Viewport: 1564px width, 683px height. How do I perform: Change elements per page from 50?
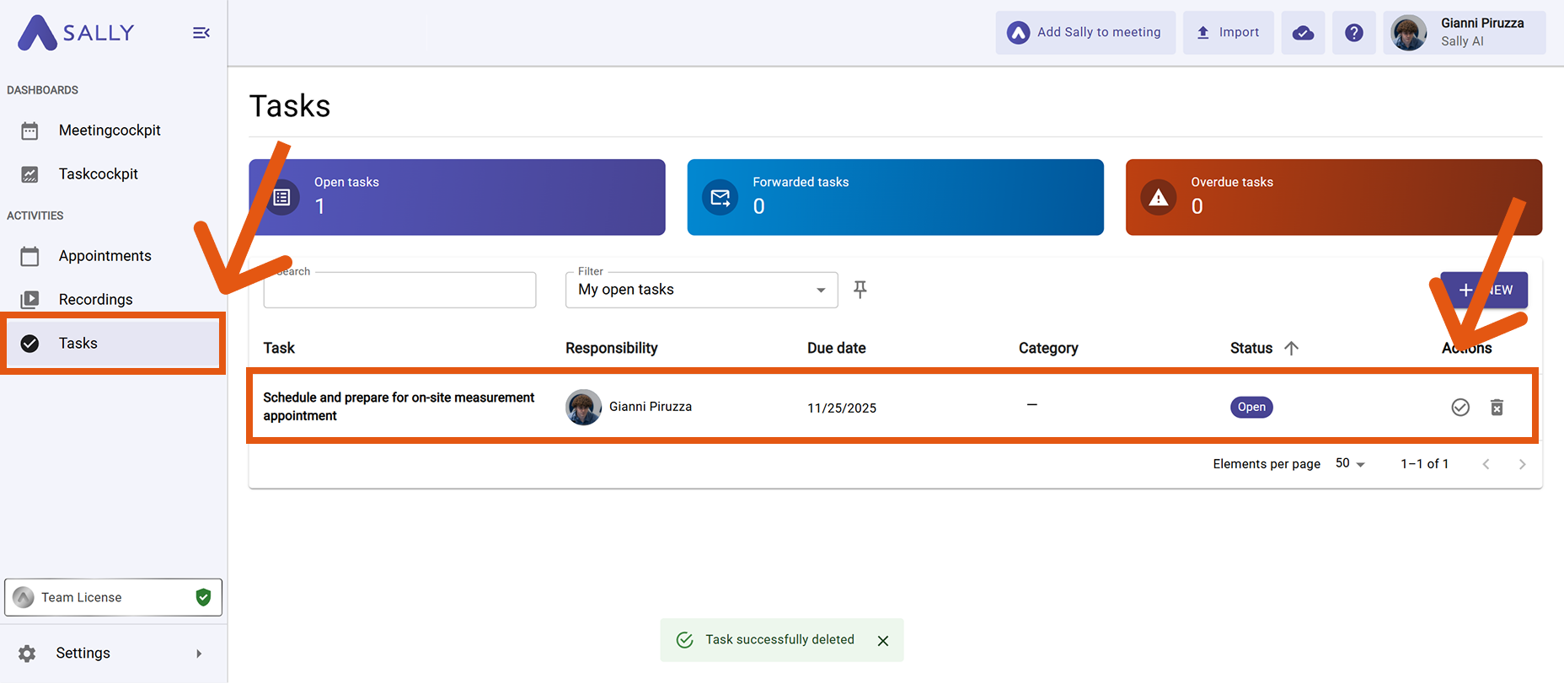[1350, 464]
